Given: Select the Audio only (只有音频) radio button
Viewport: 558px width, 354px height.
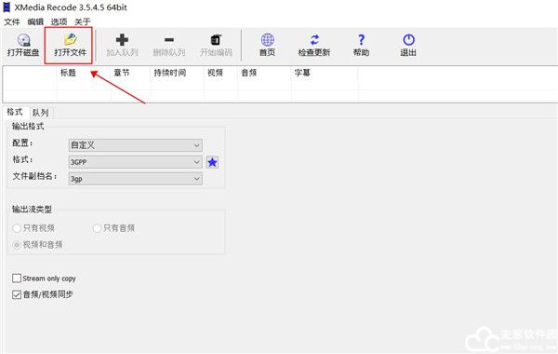Looking at the screenshot, I should [97, 228].
